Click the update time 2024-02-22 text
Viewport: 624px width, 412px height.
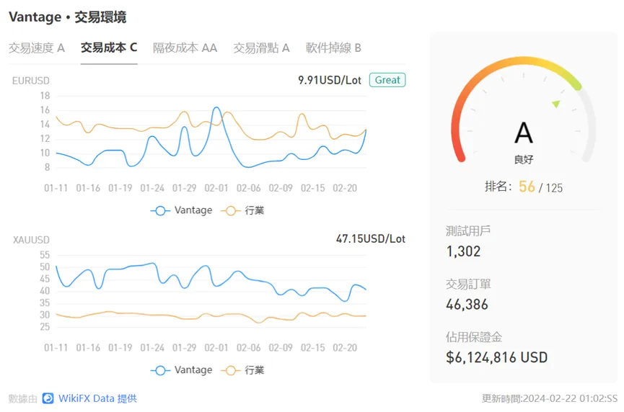click(x=550, y=398)
